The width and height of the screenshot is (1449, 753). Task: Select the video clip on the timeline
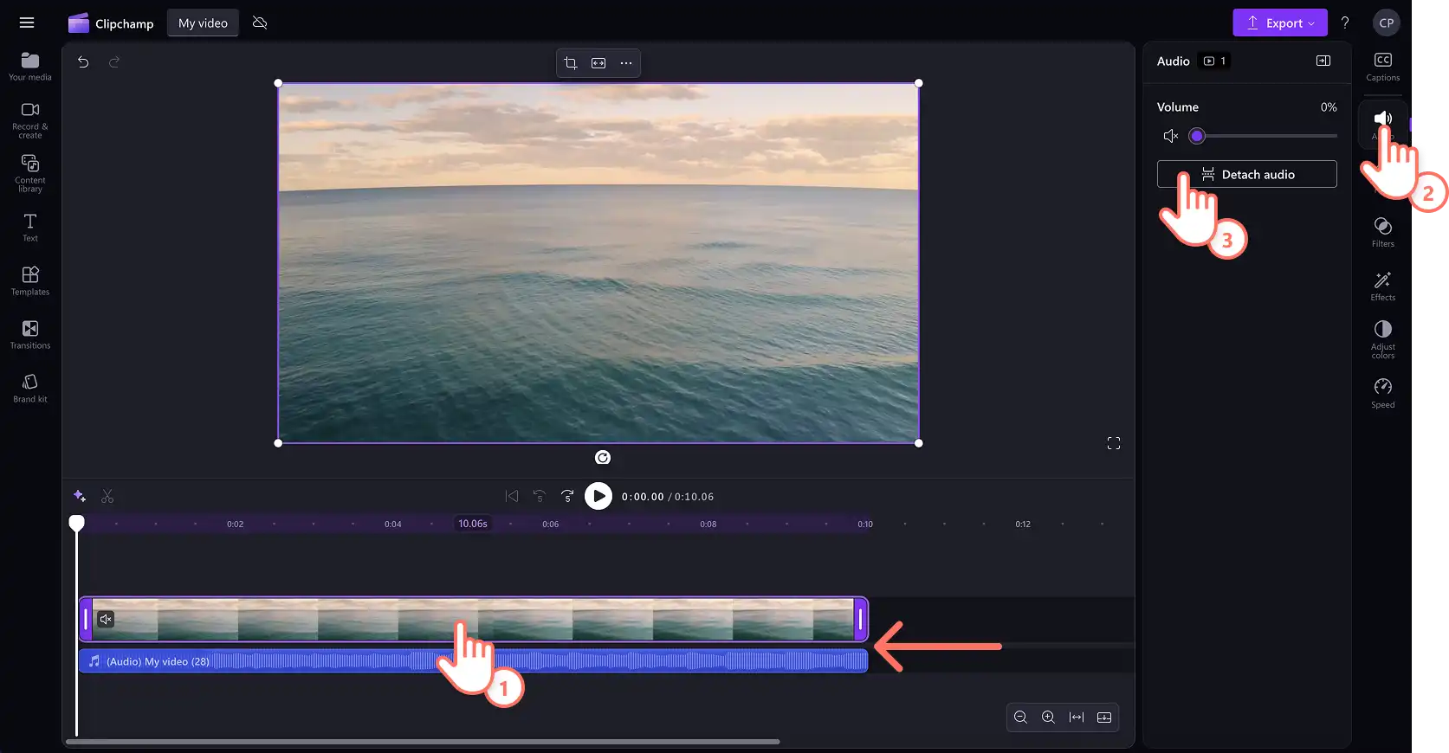click(x=473, y=619)
